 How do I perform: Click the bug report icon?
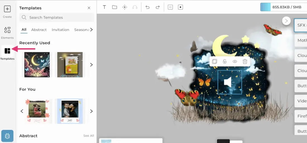7,136
